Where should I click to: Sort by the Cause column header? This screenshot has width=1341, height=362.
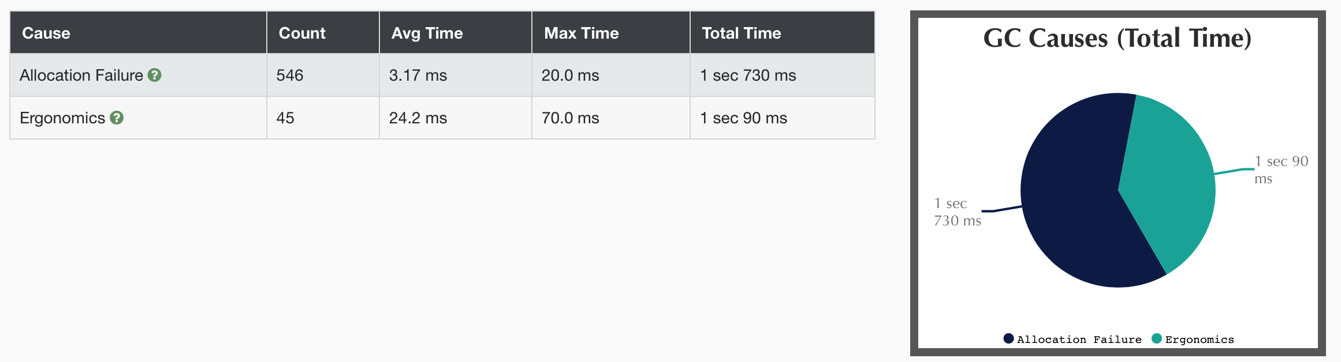point(46,33)
